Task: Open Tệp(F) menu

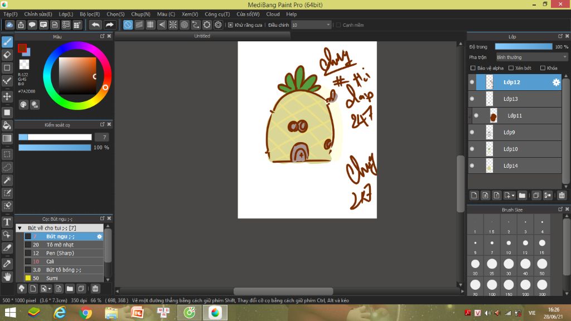Action: tap(11, 14)
